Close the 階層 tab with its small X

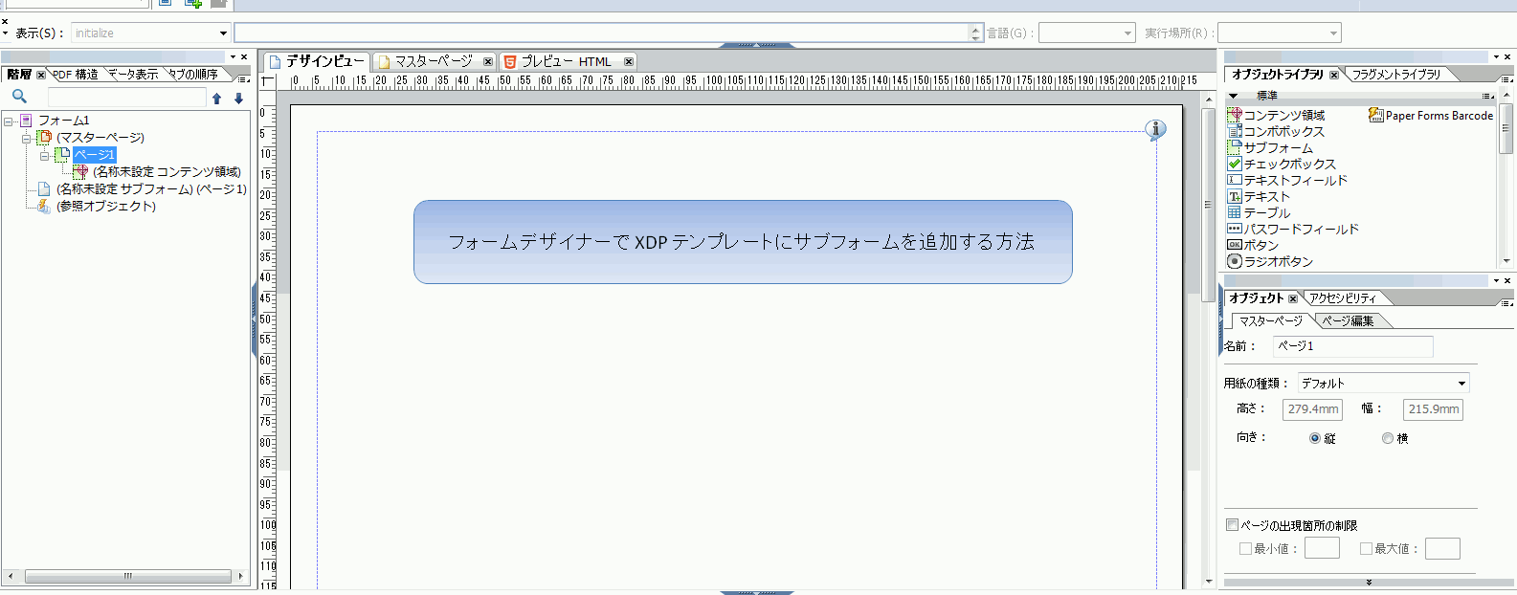click(41, 75)
